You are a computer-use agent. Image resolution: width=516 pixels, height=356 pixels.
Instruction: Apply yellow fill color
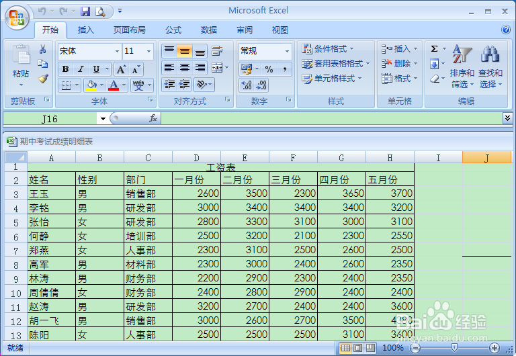click(x=91, y=85)
